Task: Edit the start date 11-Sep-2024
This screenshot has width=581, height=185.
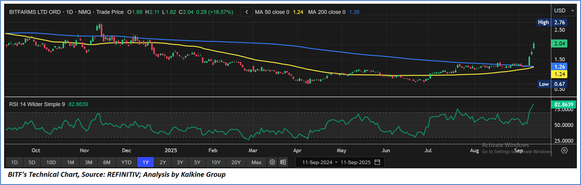Action: coord(317,162)
